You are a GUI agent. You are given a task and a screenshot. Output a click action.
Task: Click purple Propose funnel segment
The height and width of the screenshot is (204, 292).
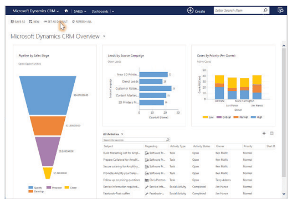click(x=48, y=151)
